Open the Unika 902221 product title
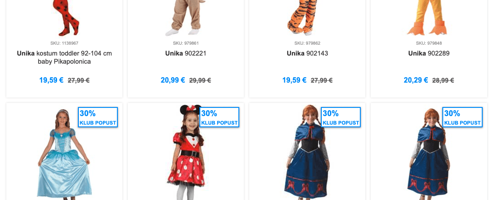Screen dimensions: 494x200 pyautogui.click(x=186, y=53)
